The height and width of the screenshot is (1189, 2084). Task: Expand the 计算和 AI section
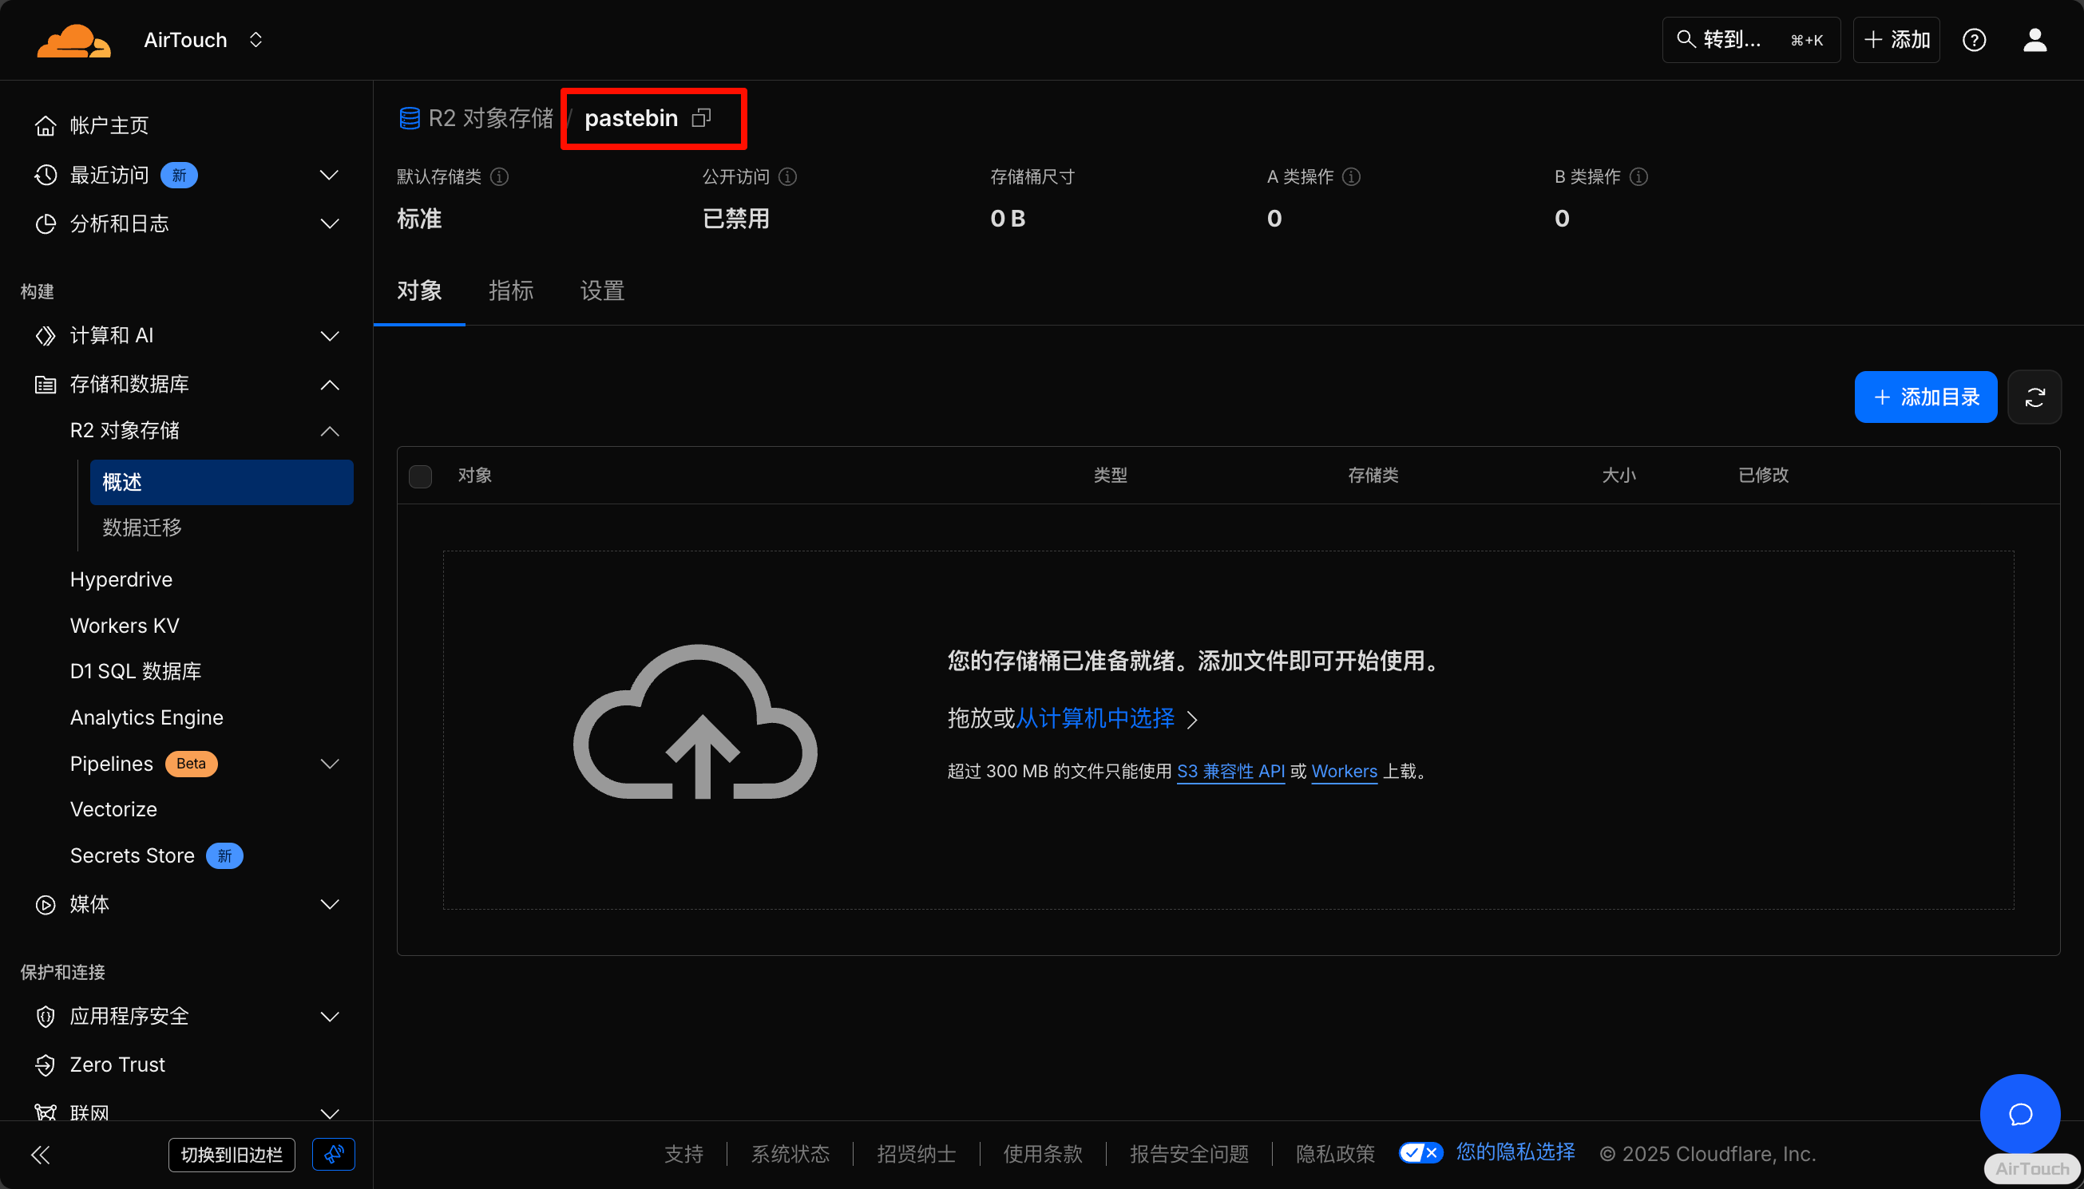329,336
